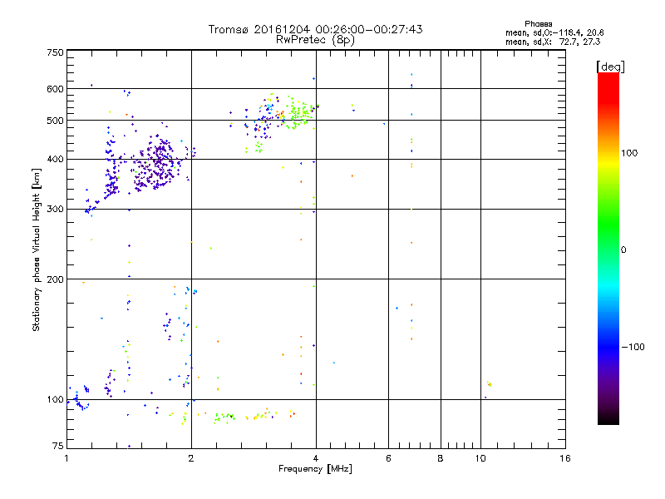Click the plot title 'Tromsø 20161204 00:26:00-00:27:43'

point(315,29)
